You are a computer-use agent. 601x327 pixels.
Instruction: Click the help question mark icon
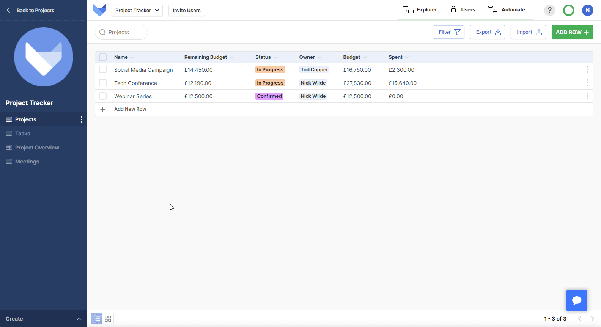click(x=549, y=10)
